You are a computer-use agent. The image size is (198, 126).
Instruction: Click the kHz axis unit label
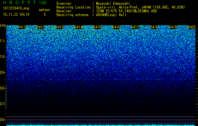[3, 26]
